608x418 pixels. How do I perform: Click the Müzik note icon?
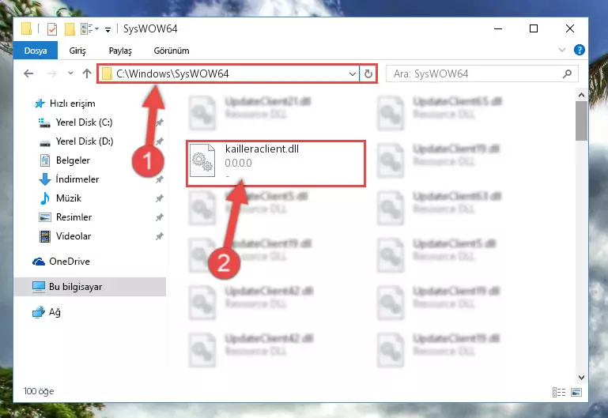click(x=45, y=198)
